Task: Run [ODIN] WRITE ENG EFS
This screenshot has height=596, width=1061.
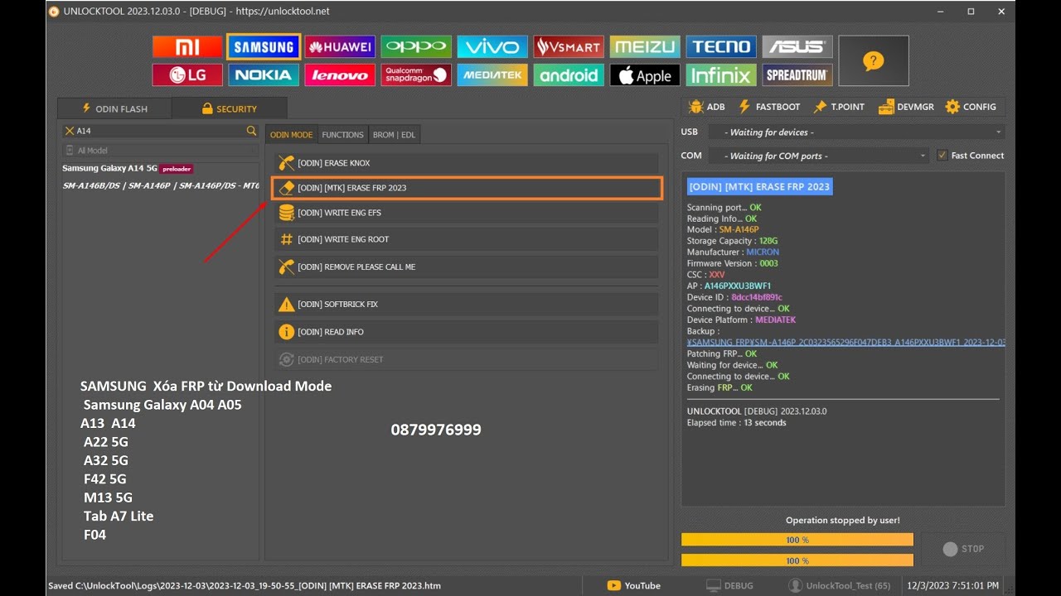Action: 467,213
